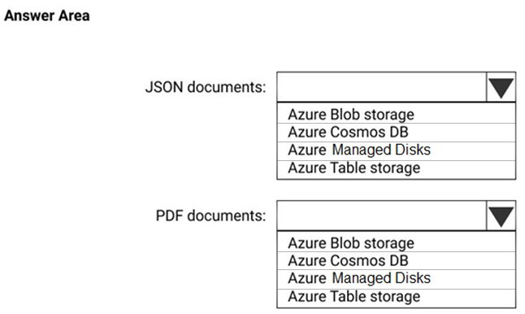
Task: Choose Azure Managed Disks under JSON documents
Action: point(396,150)
